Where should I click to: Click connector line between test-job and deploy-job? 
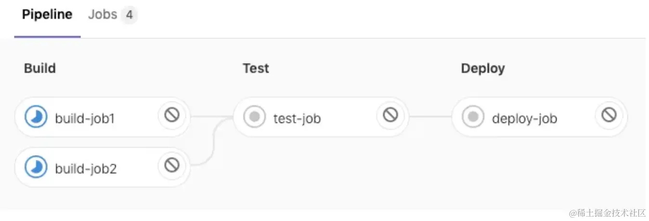[430, 116]
